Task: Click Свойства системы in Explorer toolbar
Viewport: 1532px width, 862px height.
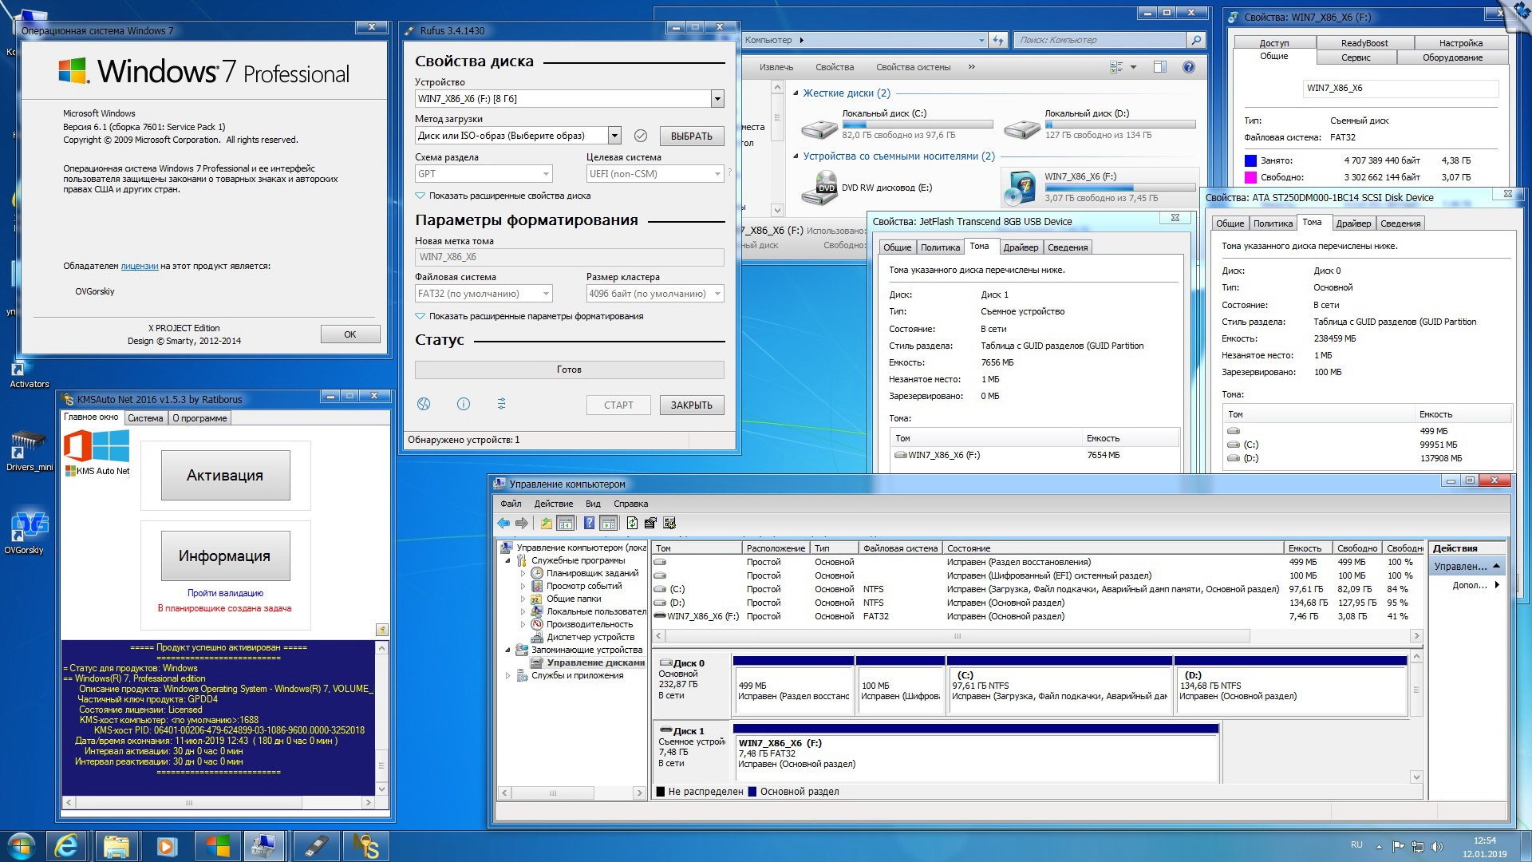Action: coord(913,67)
